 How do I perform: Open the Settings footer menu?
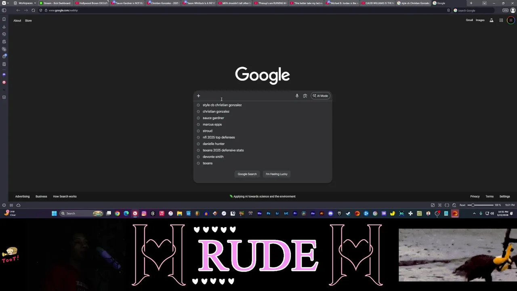tap(505, 196)
